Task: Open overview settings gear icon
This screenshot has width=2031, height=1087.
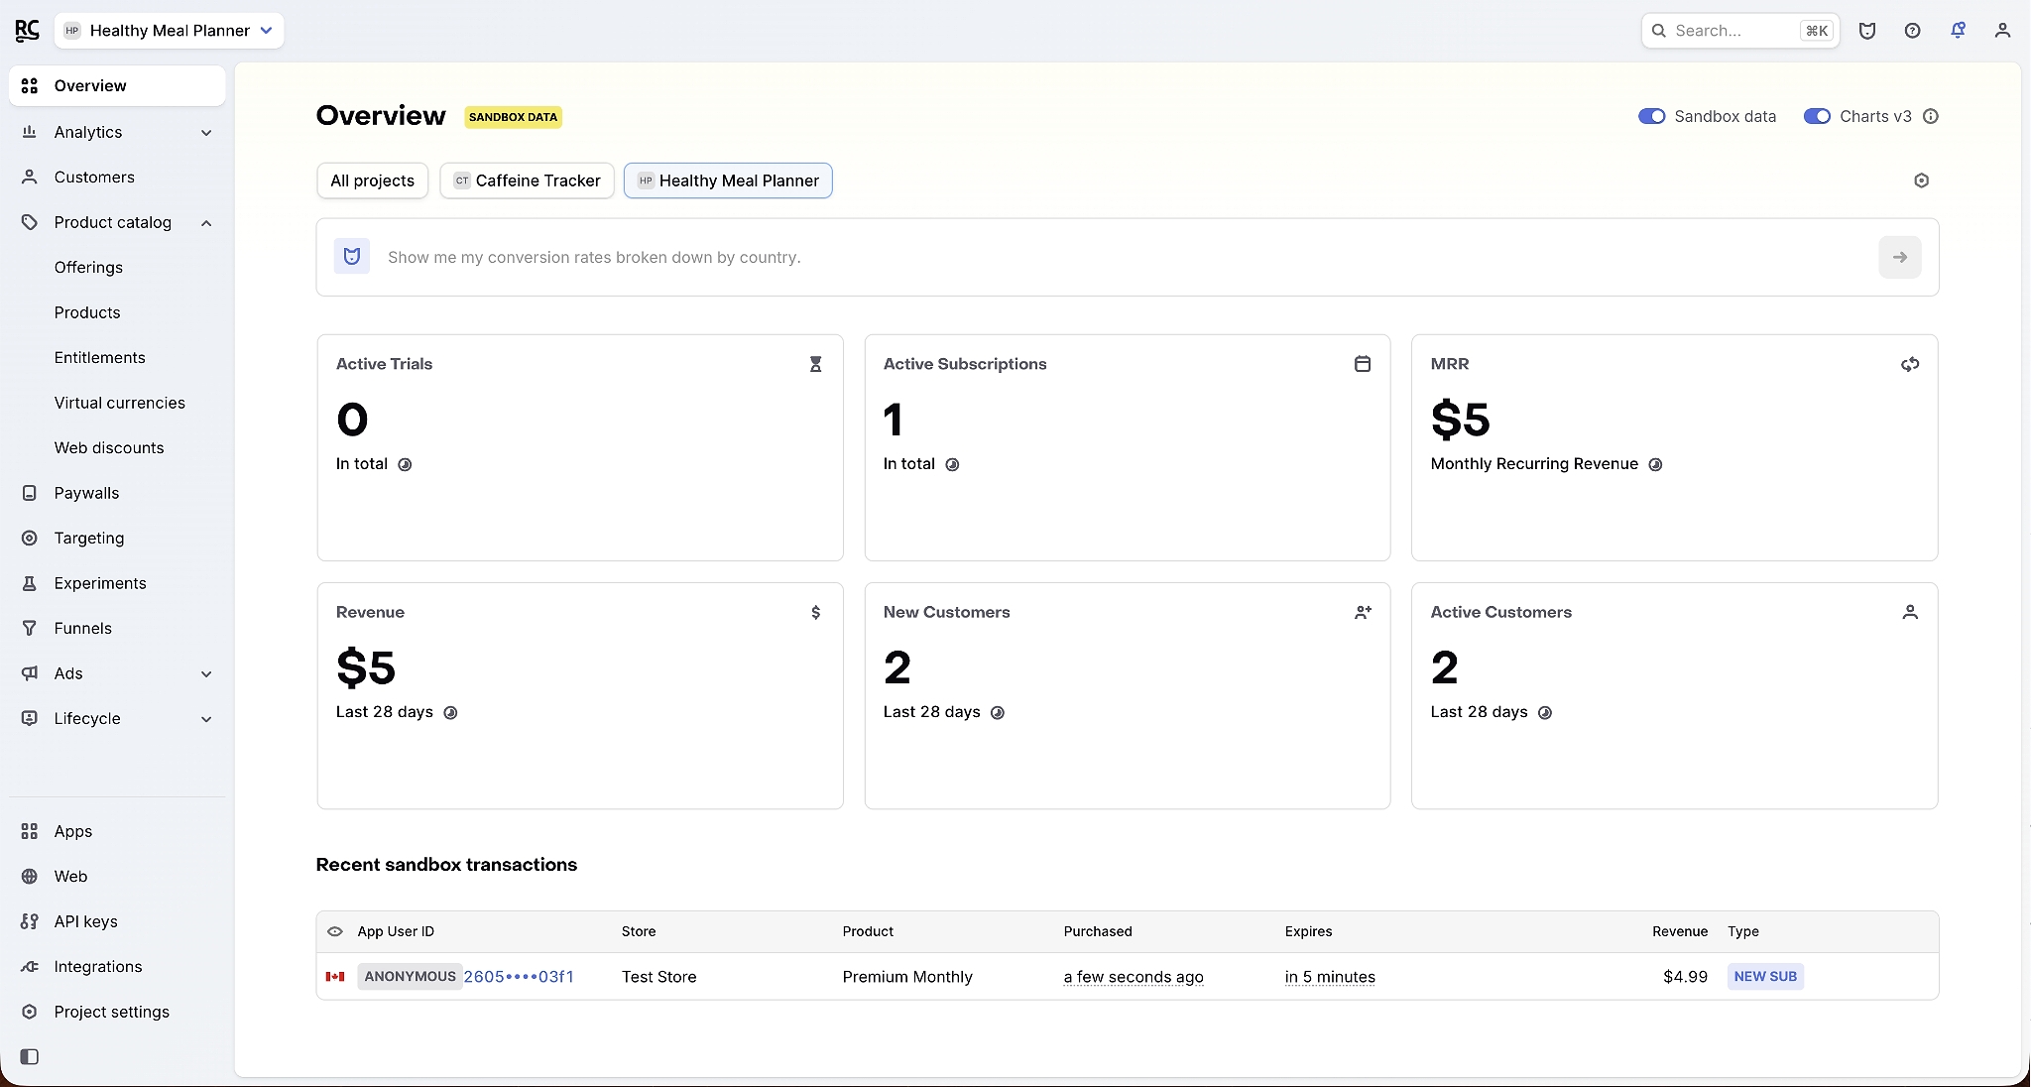Action: tap(1921, 181)
